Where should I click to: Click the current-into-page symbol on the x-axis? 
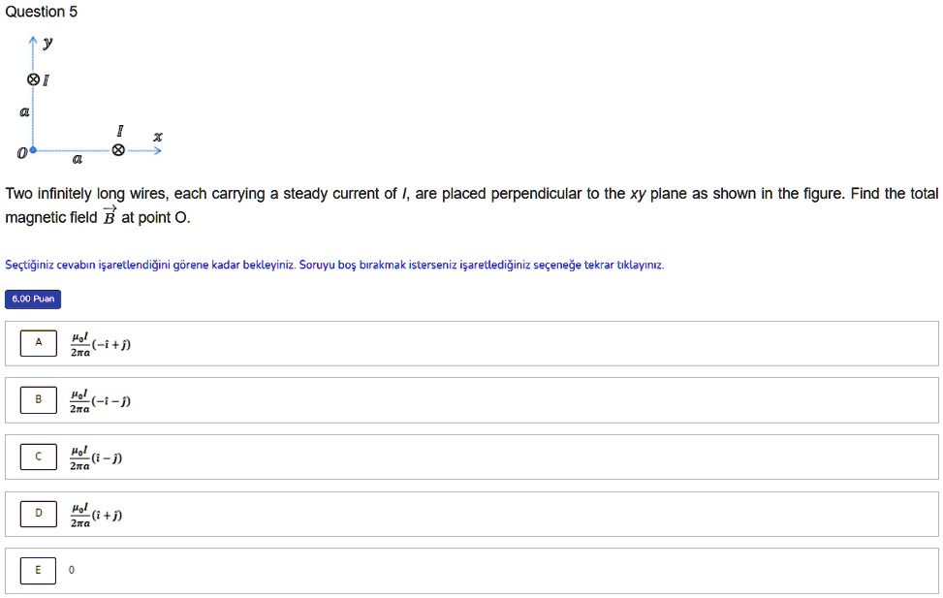[118, 150]
